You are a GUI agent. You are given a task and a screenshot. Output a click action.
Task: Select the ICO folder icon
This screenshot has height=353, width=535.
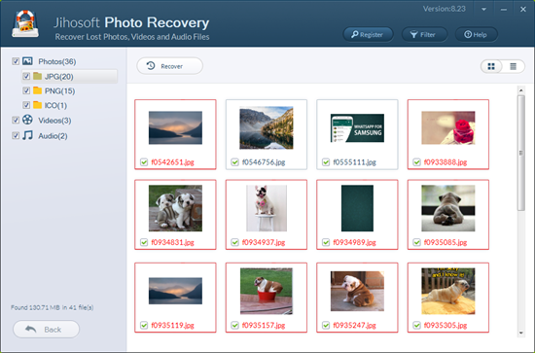point(38,105)
